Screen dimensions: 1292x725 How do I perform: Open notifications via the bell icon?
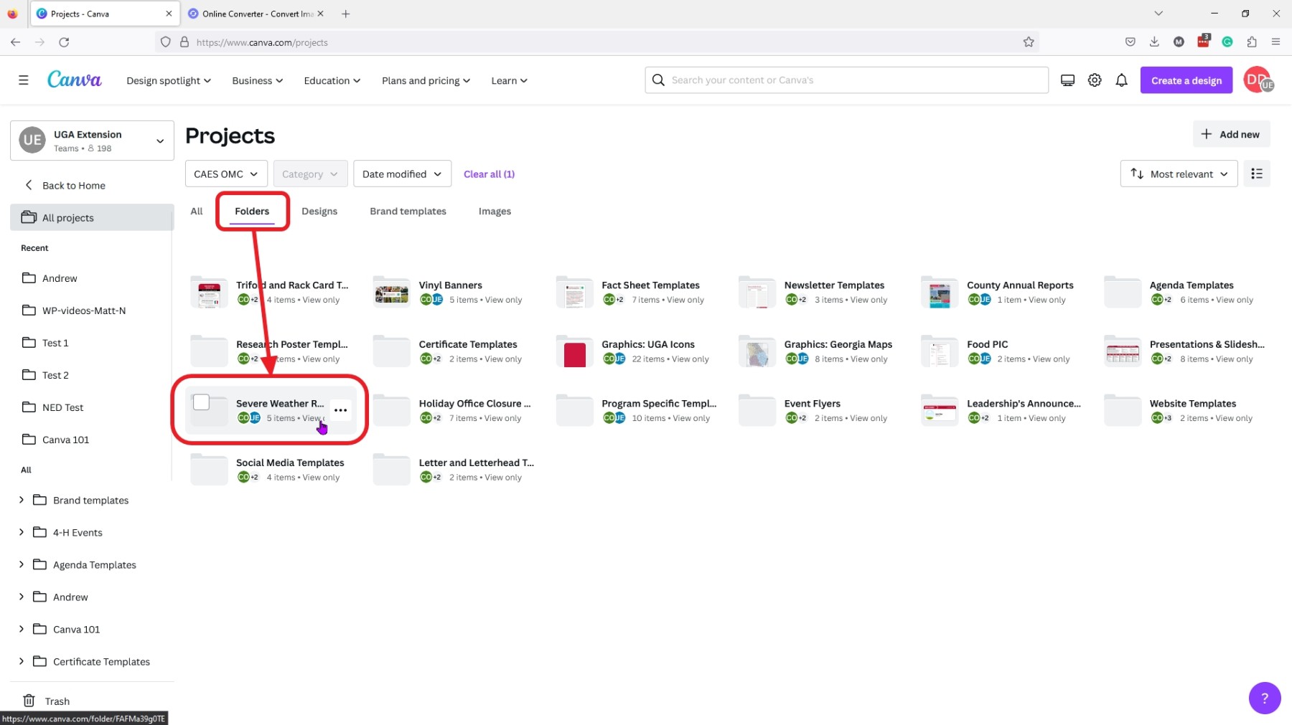click(x=1121, y=80)
